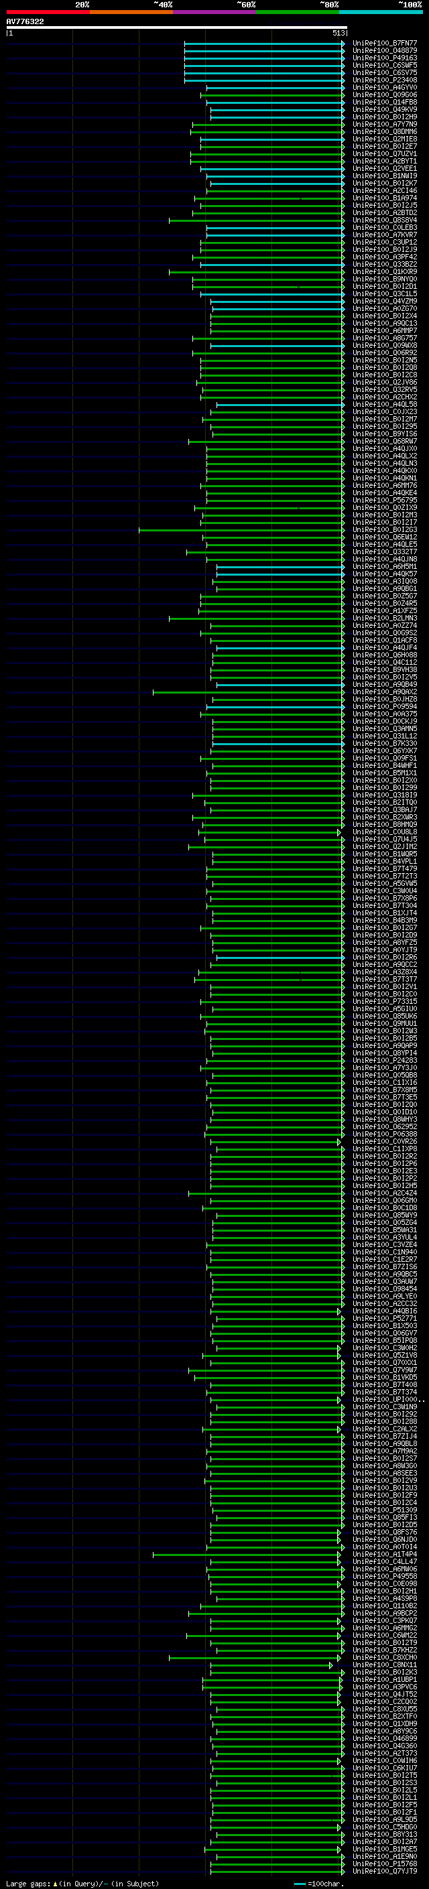Click the green alignment bar for UniRef100_Q8S8V4

click(257, 220)
